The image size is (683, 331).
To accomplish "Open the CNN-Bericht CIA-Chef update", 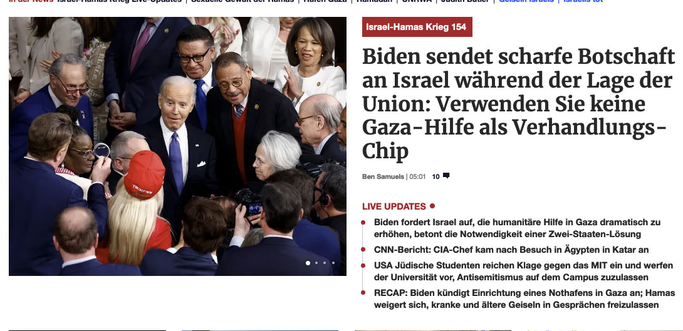I will (x=511, y=250).
